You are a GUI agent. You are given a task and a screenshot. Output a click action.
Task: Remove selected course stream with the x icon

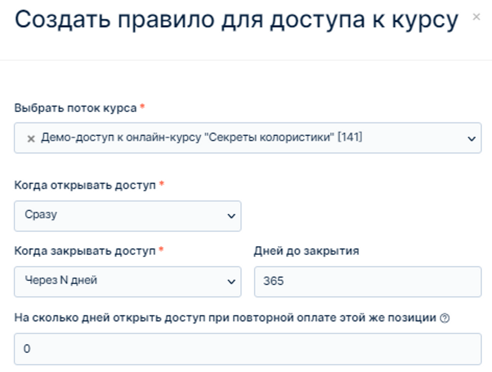pos(31,138)
